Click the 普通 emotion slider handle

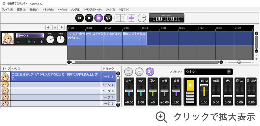[x=216, y=96]
